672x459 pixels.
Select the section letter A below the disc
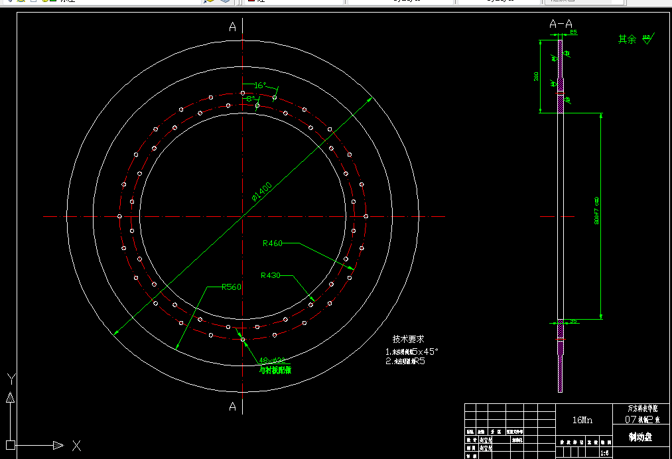(232, 407)
